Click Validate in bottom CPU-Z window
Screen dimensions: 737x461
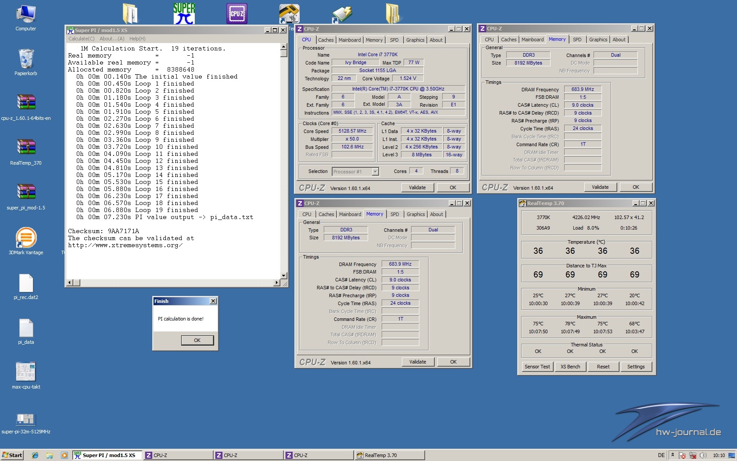(418, 362)
